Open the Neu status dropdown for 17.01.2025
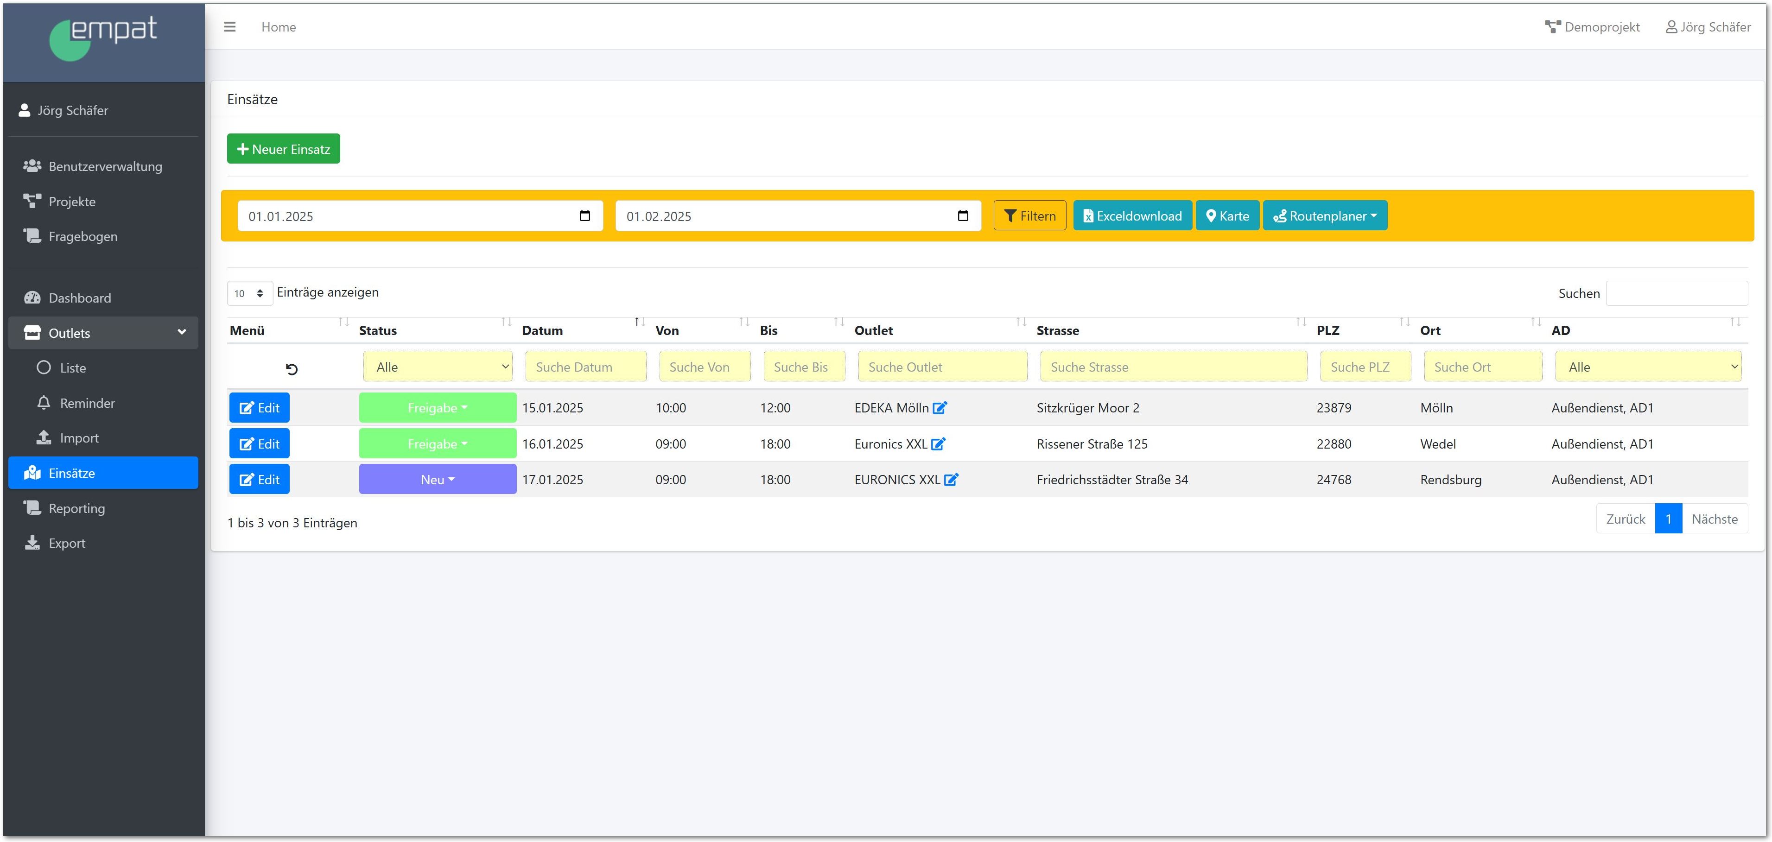 pyautogui.click(x=438, y=480)
